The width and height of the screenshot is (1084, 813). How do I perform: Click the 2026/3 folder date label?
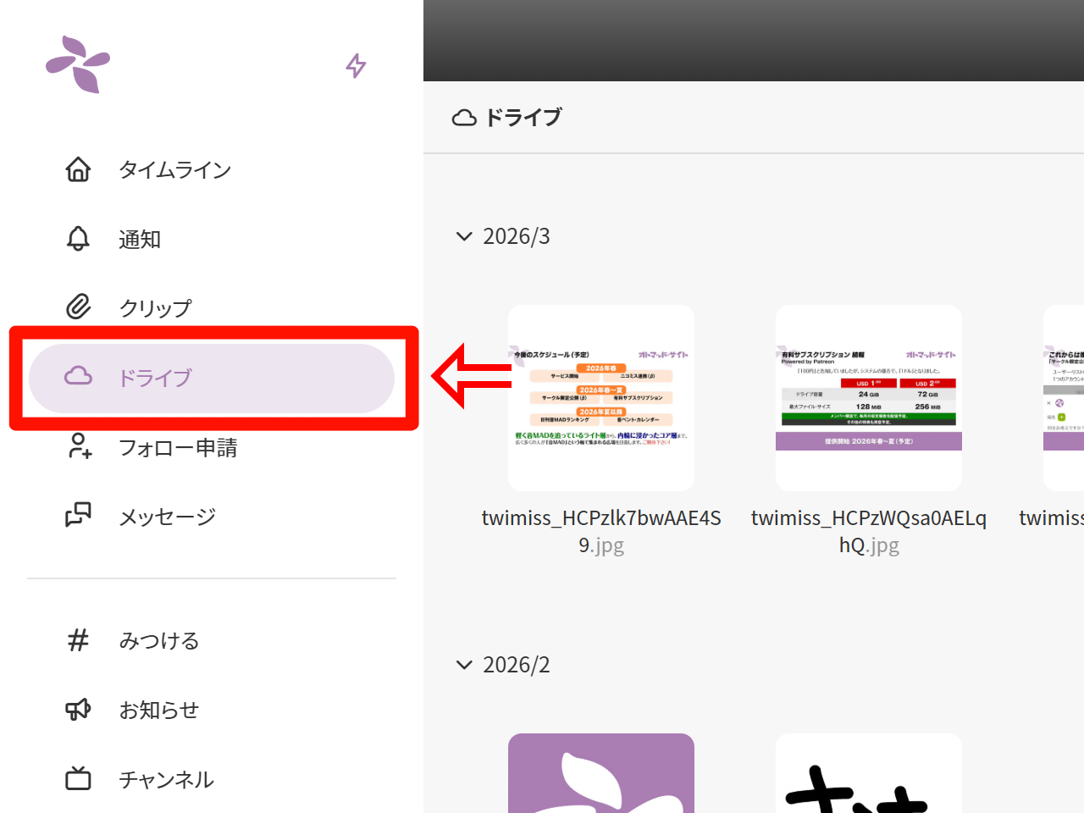pos(516,236)
